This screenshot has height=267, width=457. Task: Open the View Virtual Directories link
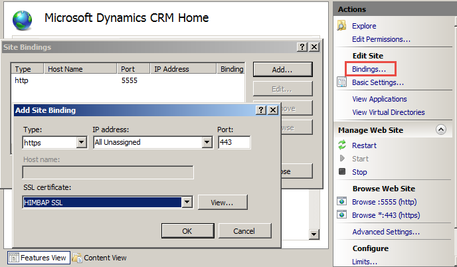click(388, 112)
